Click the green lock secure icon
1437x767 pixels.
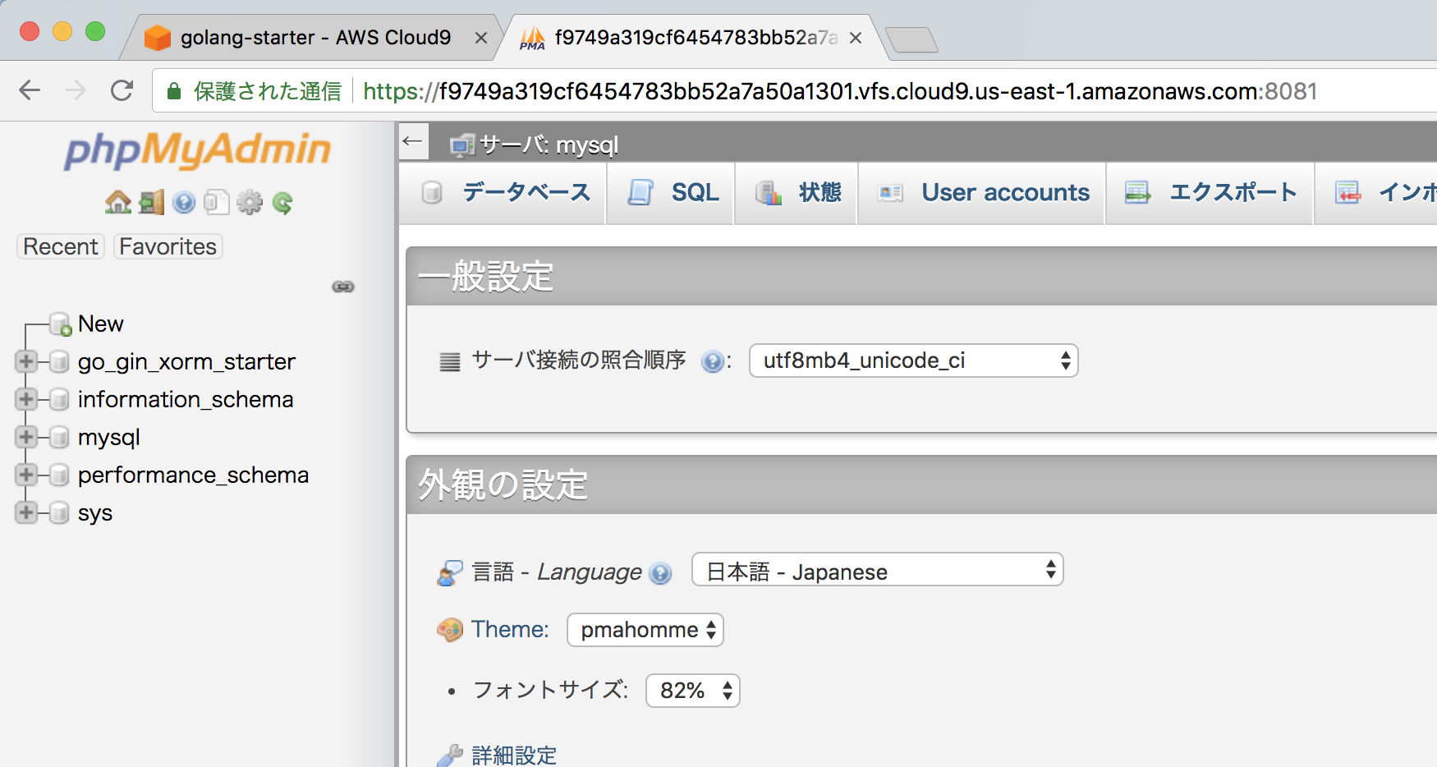174,91
